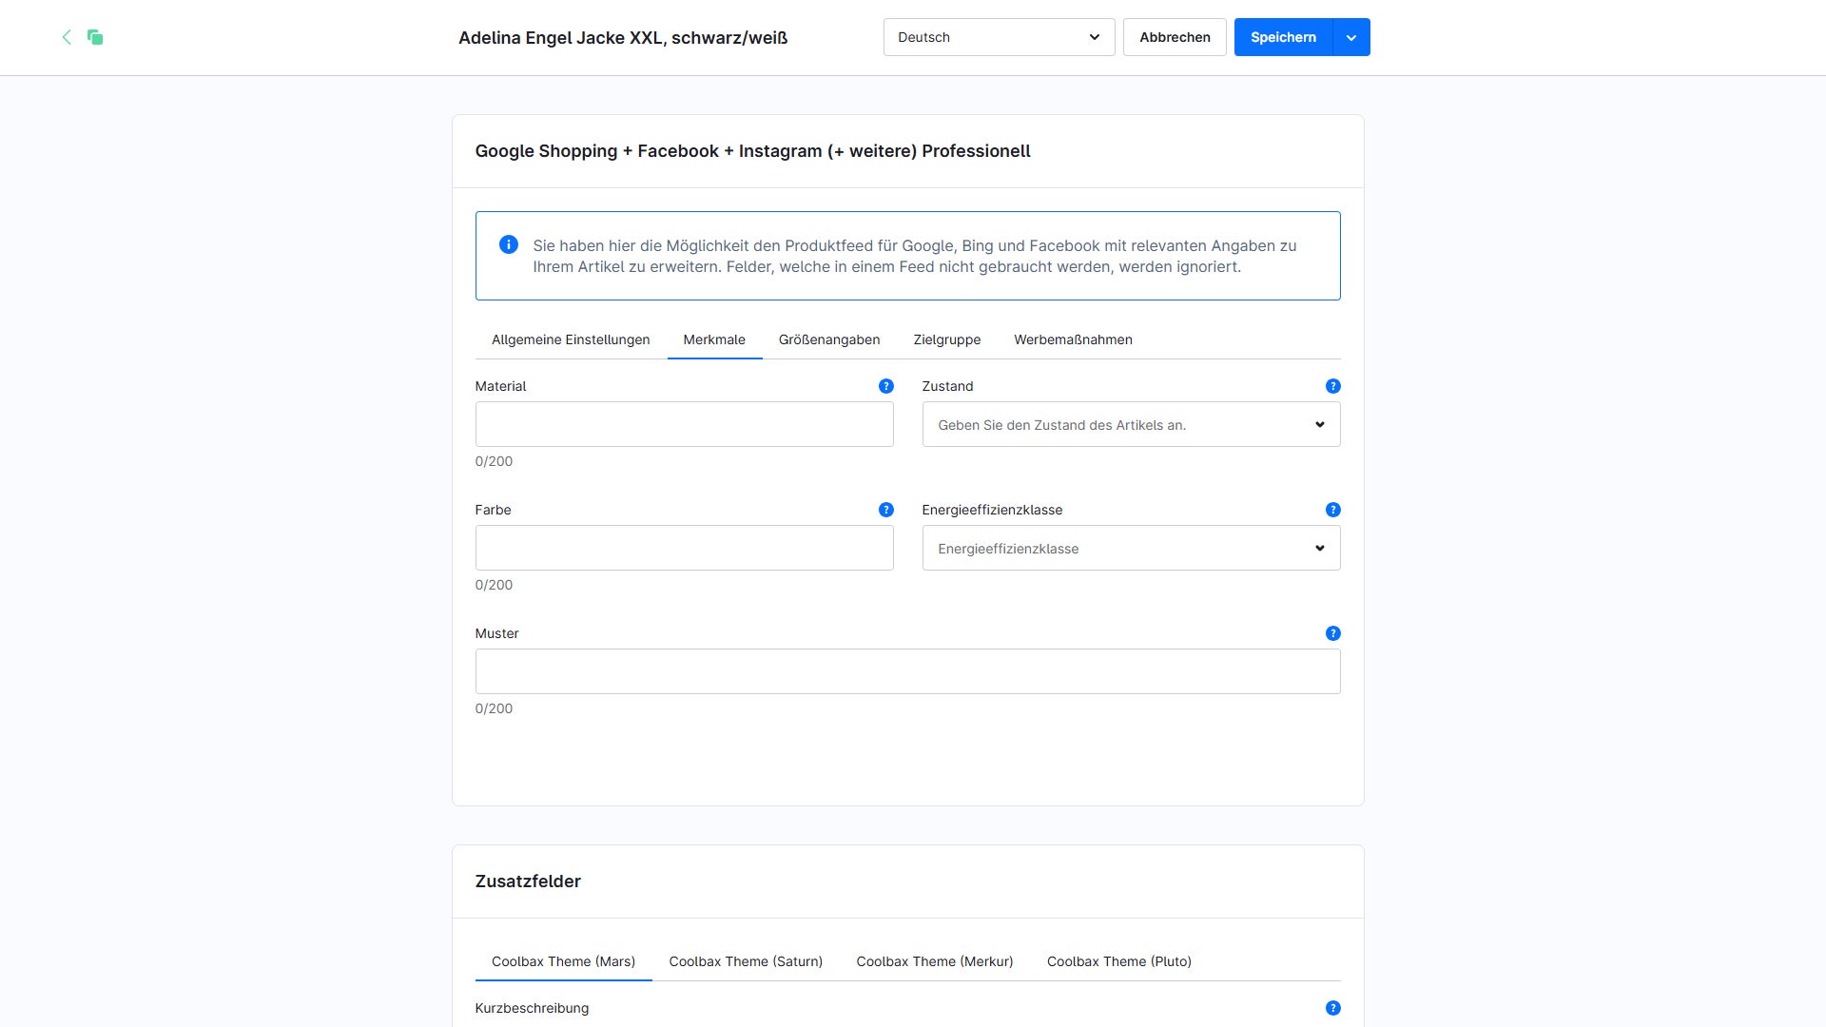
Task: Select Coolbax Theme (Mars) tab
Action: pyautogui.click(x=563, y=961)
